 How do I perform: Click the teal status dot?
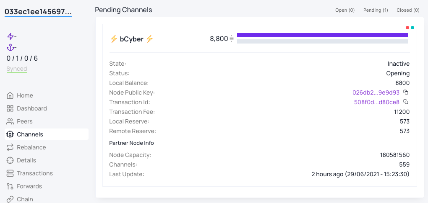[x=412, y=28]
